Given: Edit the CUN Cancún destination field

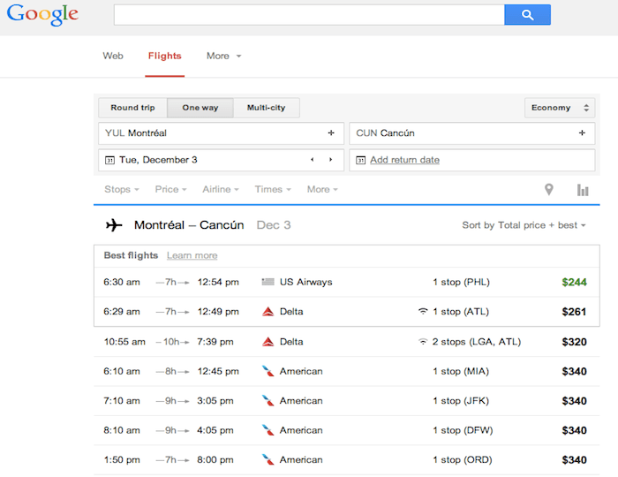Looking at the screenshot, I should tap(472, 133).
